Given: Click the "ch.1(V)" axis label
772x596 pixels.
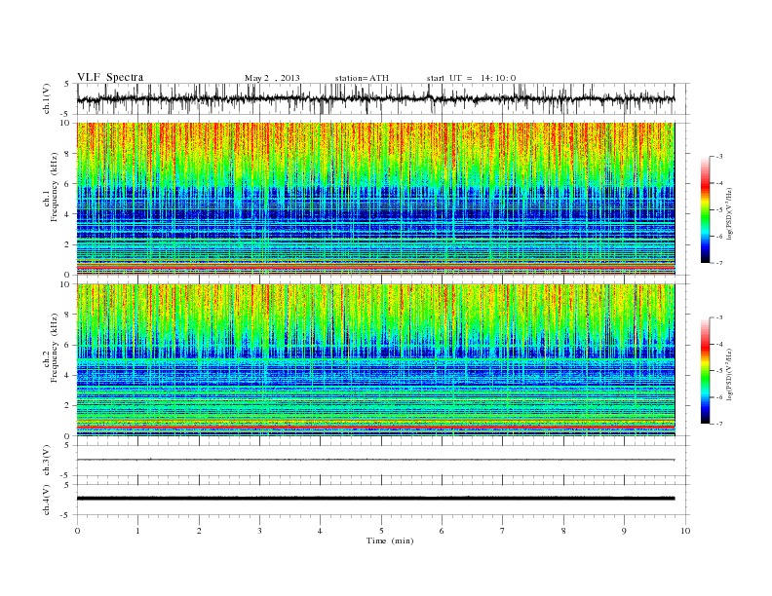Looking at the screenshot, I should tap(47, 98).
